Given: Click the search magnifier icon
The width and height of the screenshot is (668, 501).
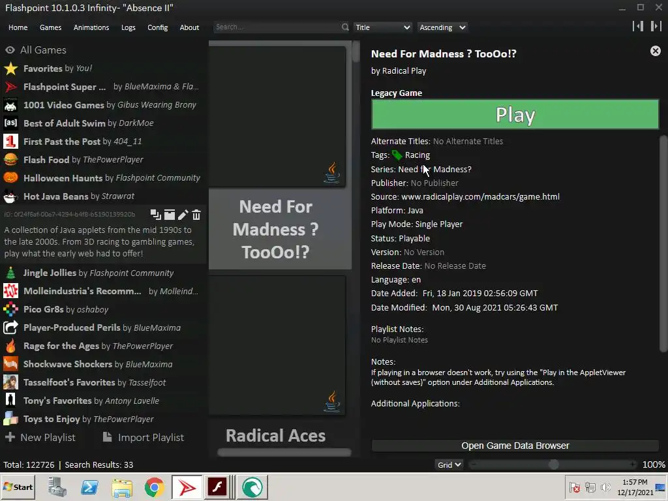Looking at the screenshot, I should (x=345, y=27).
